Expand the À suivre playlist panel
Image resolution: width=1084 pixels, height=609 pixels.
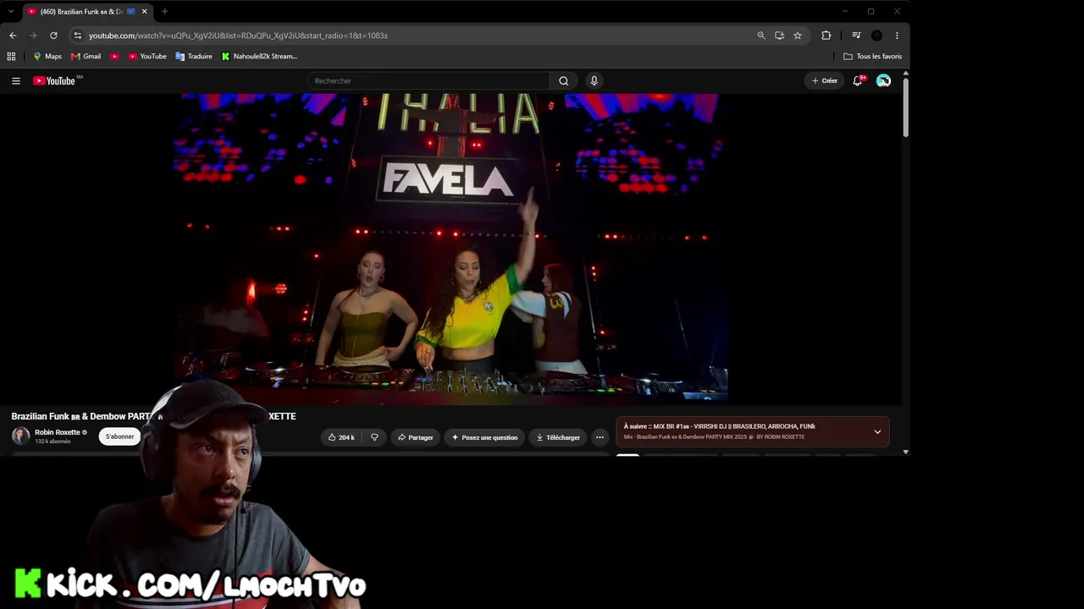coord(877,431)
